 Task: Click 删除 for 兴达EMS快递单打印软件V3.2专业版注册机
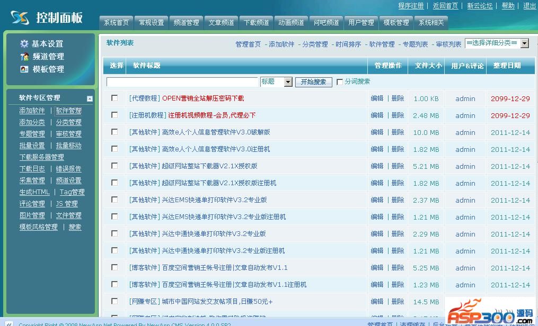click(398, 217)
